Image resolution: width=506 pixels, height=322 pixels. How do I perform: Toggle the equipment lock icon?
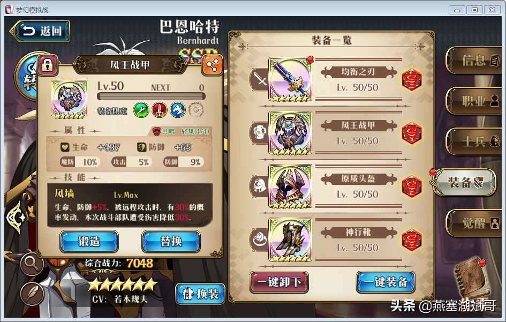[x=48, y=65]
